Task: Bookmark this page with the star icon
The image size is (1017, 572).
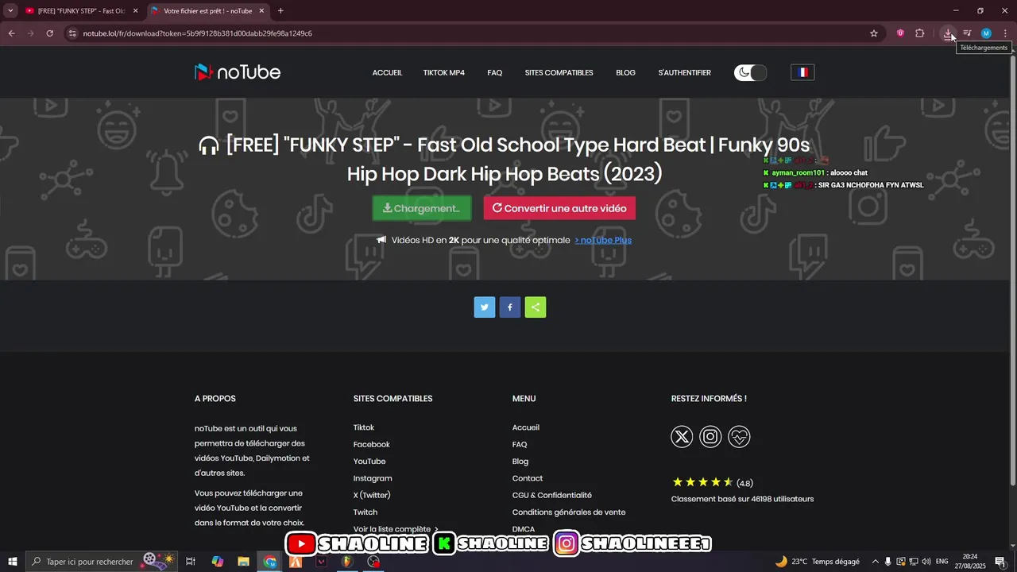Action: click(874, 33)
